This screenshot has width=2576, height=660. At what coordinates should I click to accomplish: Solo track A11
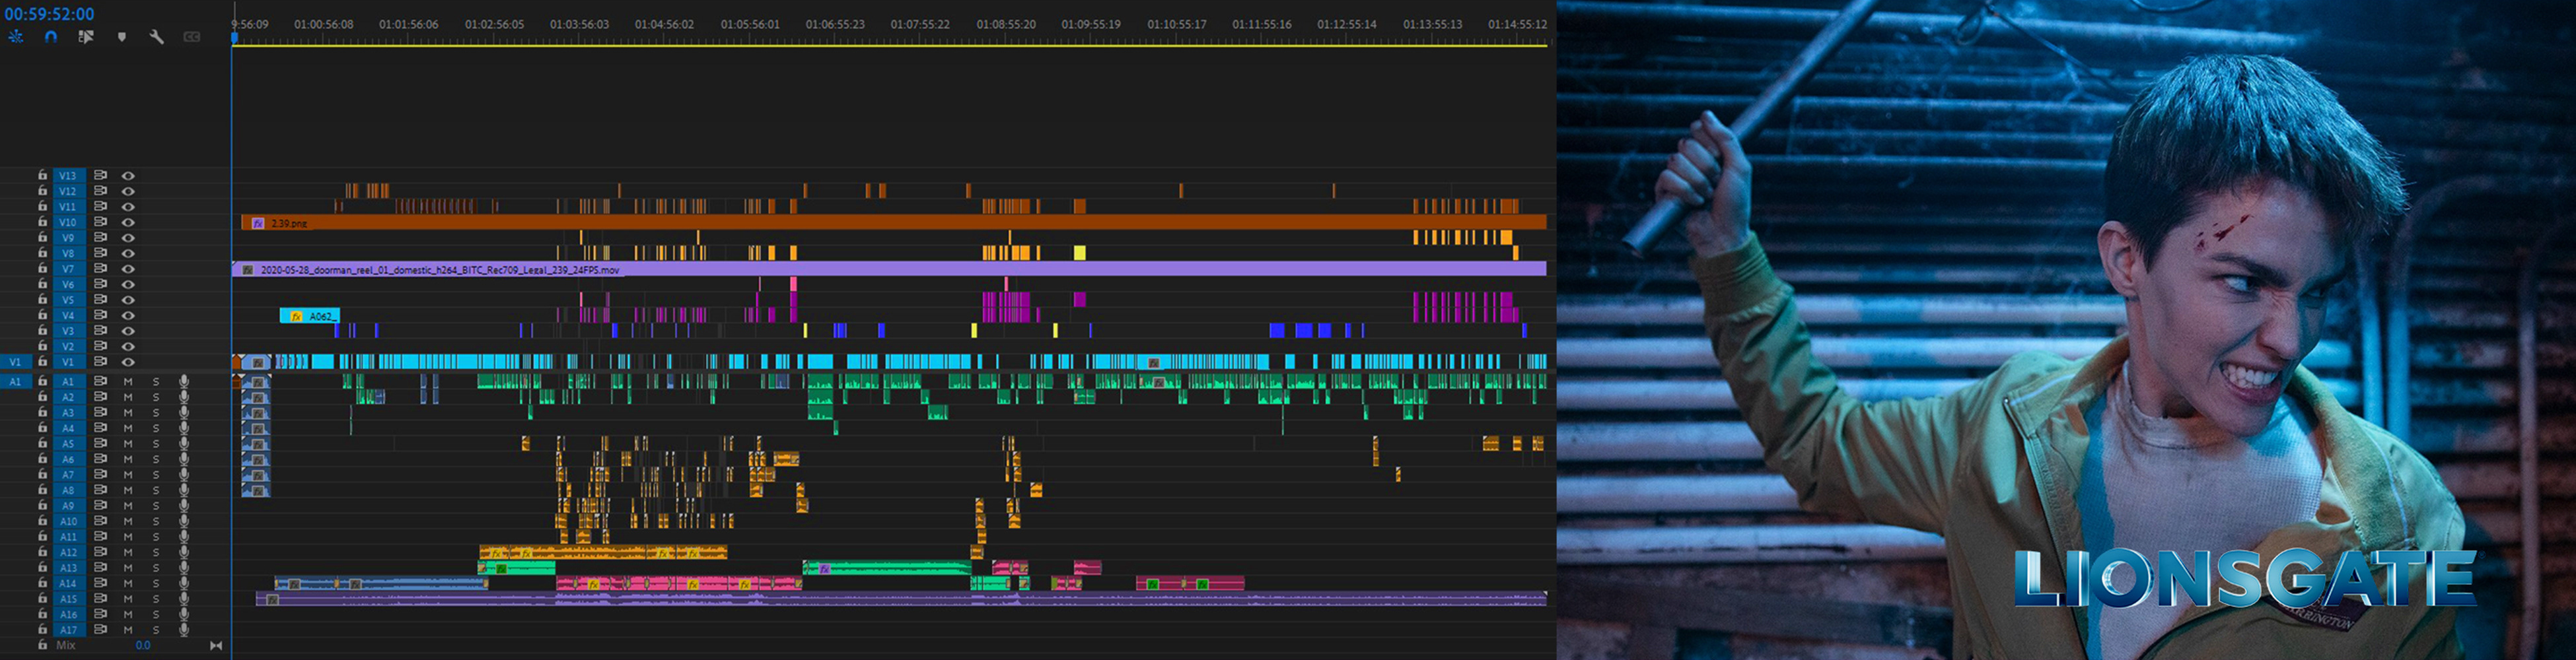[156, 536]
